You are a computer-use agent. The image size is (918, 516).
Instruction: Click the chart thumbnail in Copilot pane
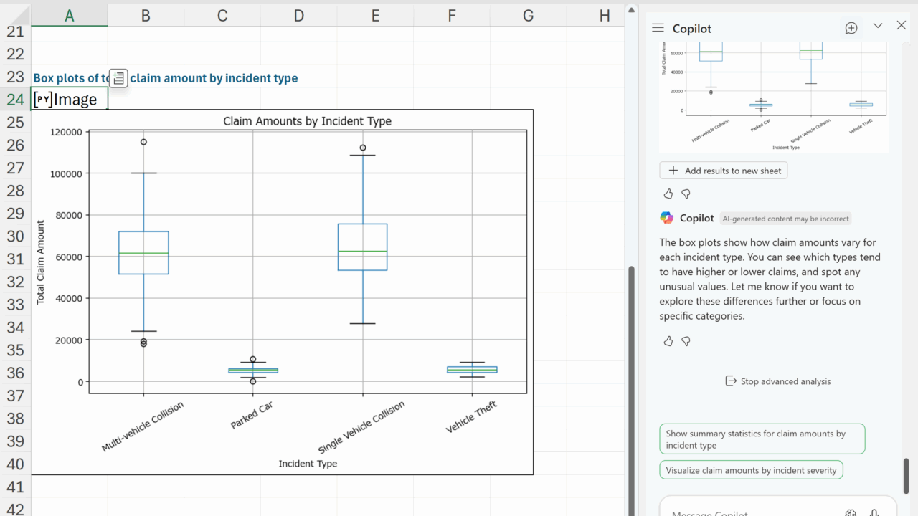[774, 97]
